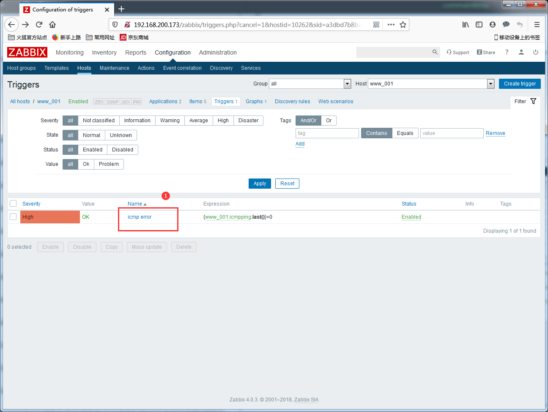Set Value filter to Problem
548x412 pixels.
pyautogui.click(x=109, y=164)
